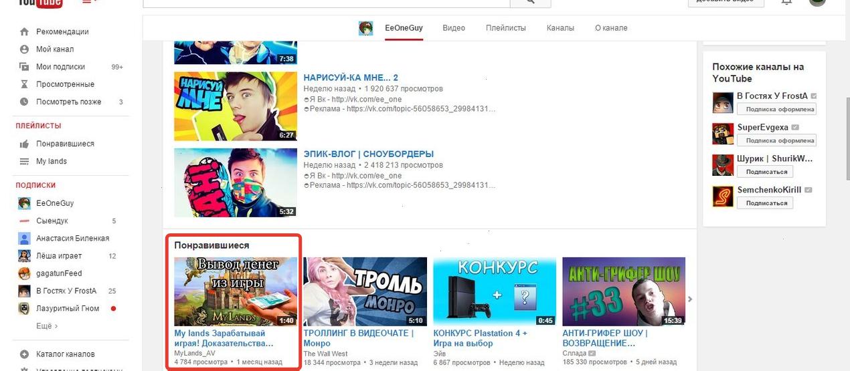Open gagatunFeed subscription avatar
Image resolution: width=850 pixels, height=371 pixels.
point(24,273)
